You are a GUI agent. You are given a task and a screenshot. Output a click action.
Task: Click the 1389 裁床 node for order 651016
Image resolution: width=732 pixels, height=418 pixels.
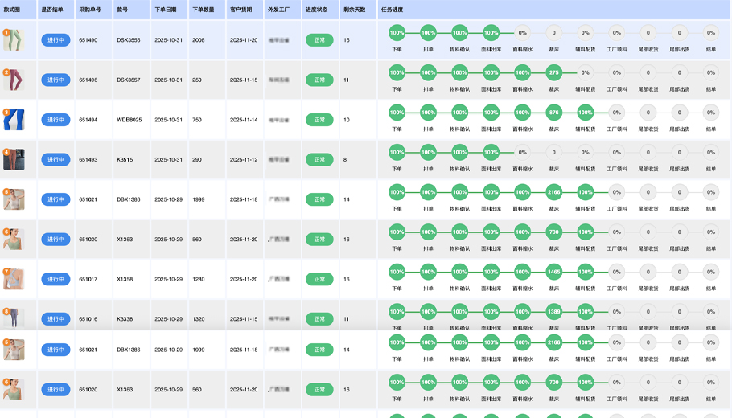point(553,312)
